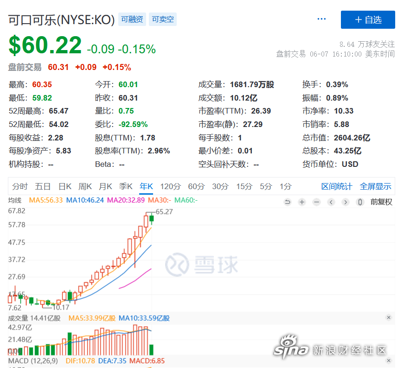This screenshot has height=368, width=404.
Task: Move chart right with the right arrow icon
Action: click(346, 202)
